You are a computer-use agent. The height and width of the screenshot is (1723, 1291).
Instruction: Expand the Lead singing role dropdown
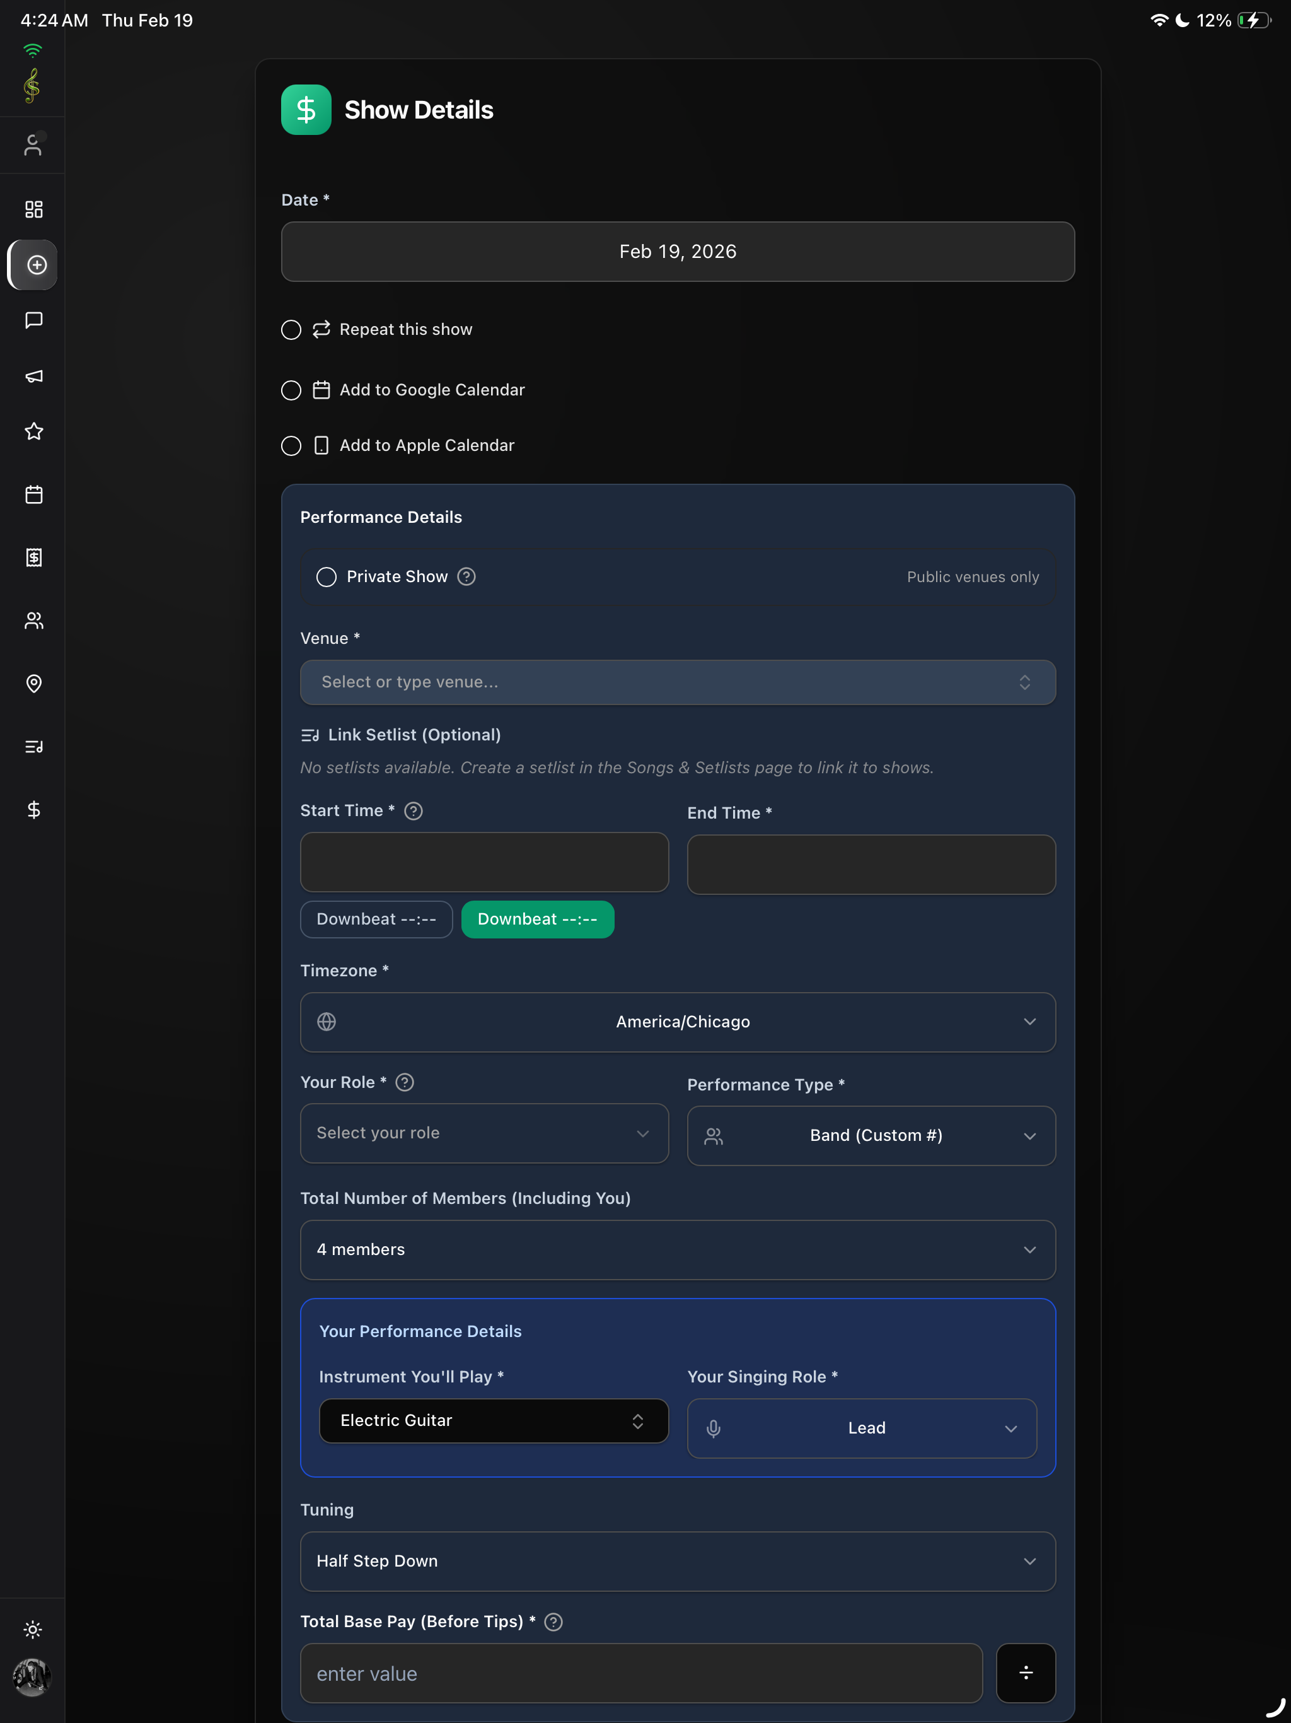pos(861,1428)
